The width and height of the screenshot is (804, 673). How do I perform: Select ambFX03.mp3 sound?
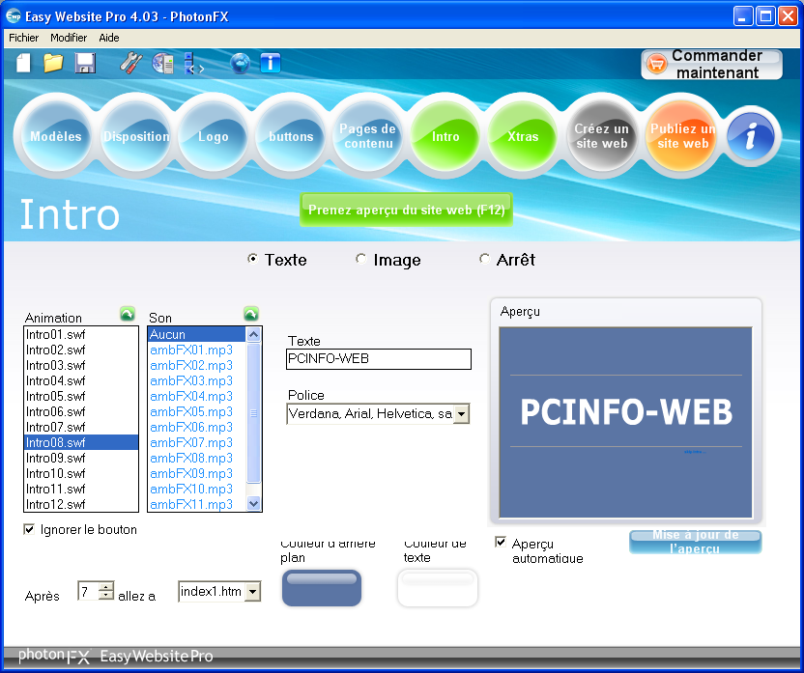click(x=197, y=380)
